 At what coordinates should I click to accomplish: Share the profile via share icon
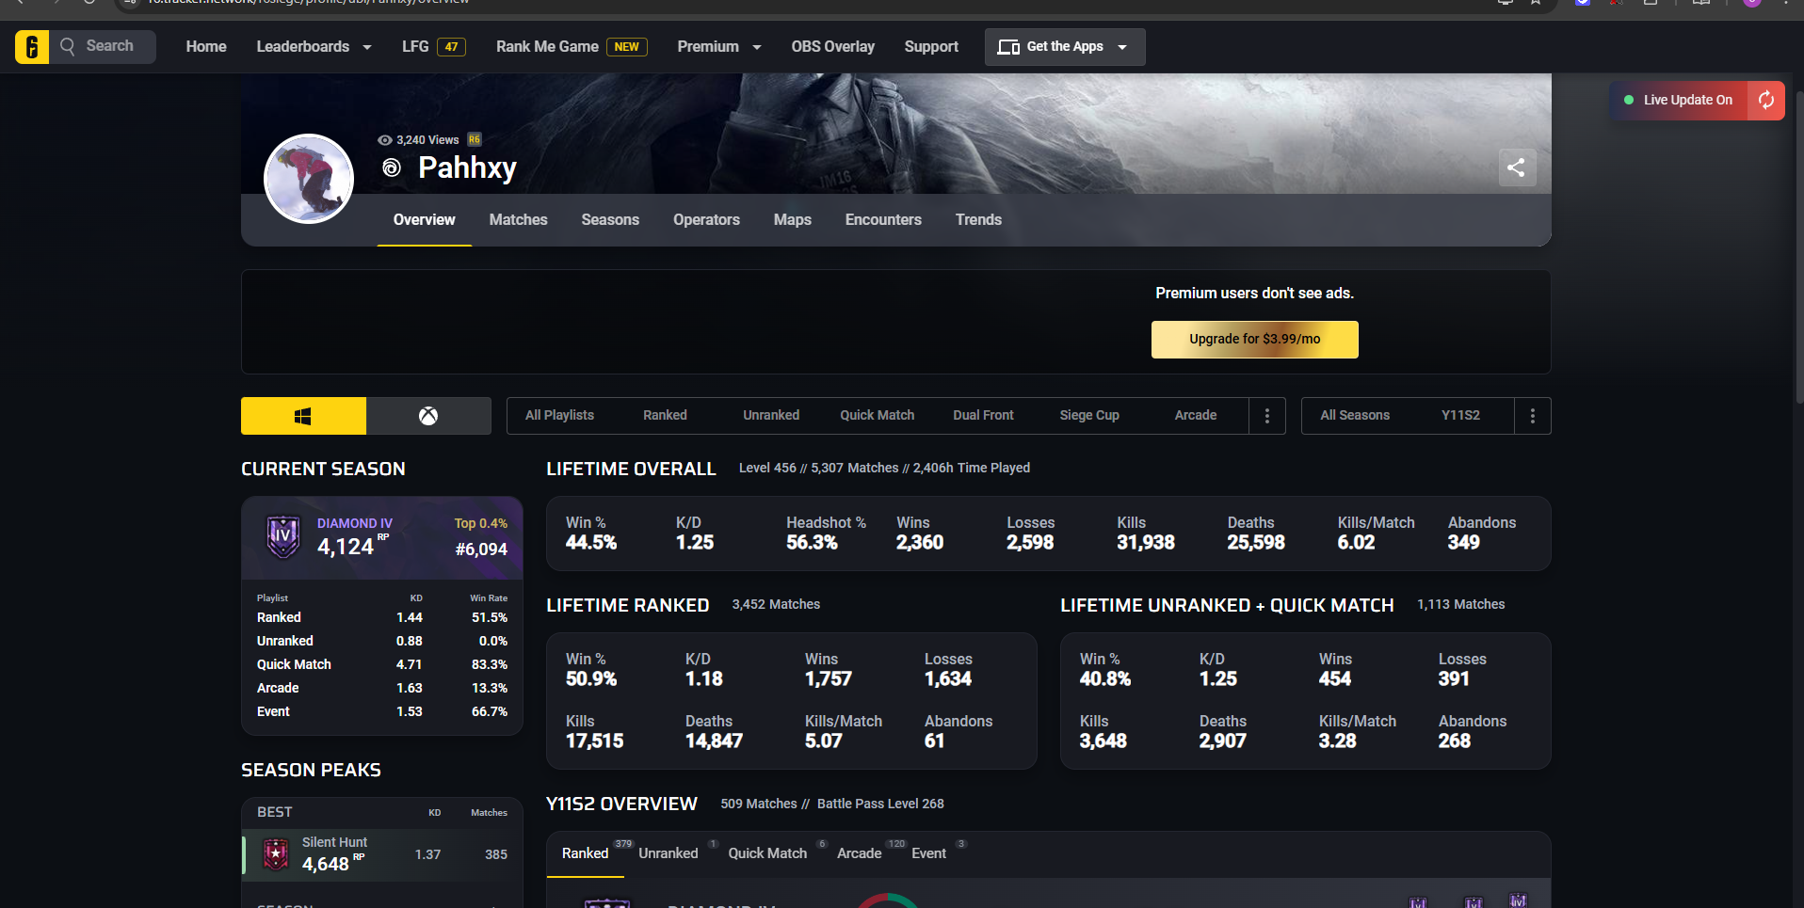1517,167
